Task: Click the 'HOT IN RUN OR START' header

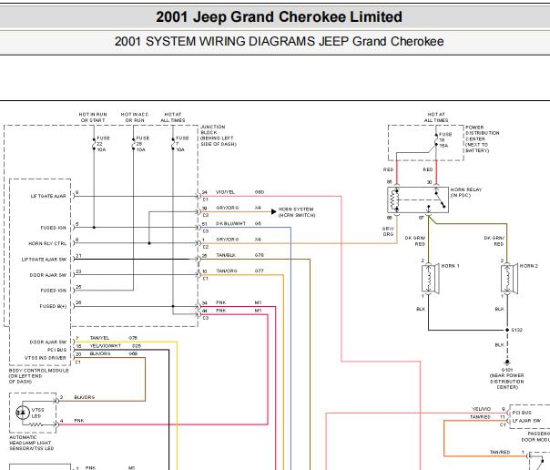Action: [93, 117]
